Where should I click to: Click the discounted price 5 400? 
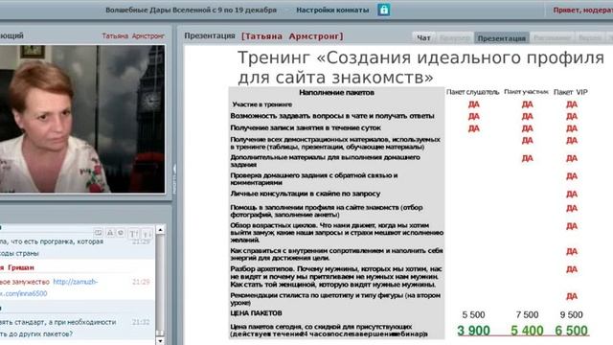tap(527, 331)
